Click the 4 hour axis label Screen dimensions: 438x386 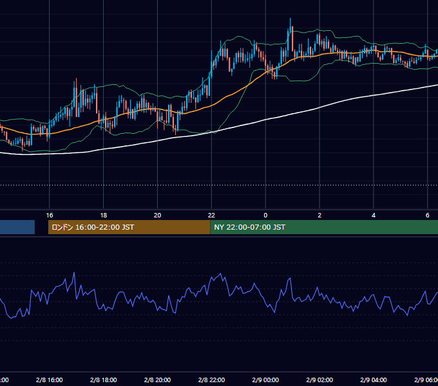click(x=374, y=216)
